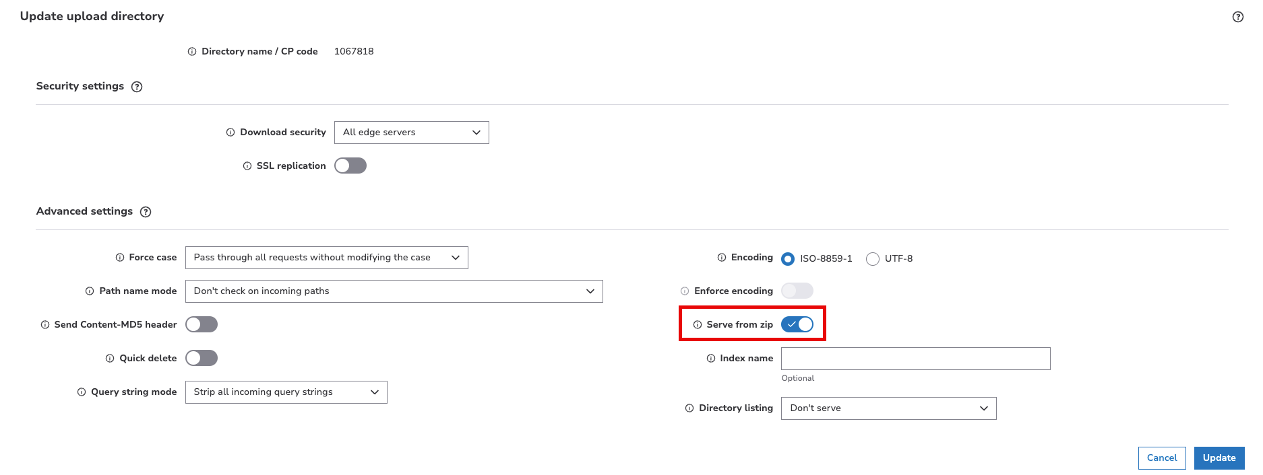The width and height of the screenshot is (1263, 475).
Task: Click the help icon beside Advanced settings
Action: [x=146, y=212]
